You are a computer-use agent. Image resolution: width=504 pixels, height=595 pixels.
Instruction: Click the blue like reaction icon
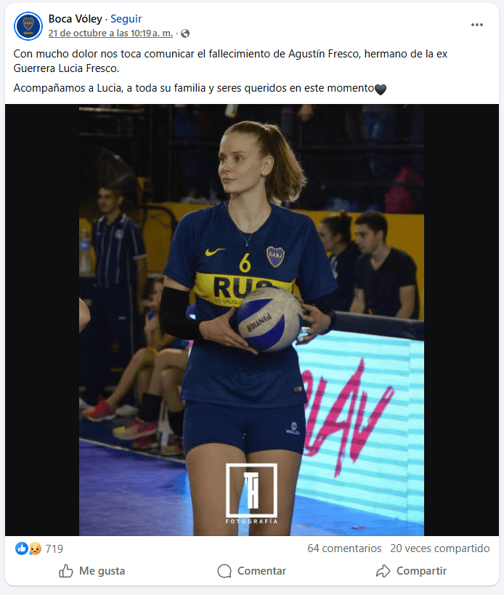pos(22,548)
